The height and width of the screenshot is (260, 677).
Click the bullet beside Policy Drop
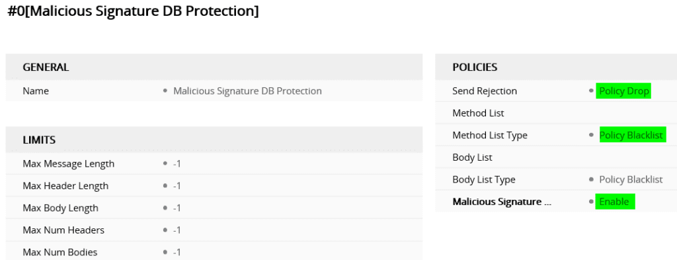(591, 91)
